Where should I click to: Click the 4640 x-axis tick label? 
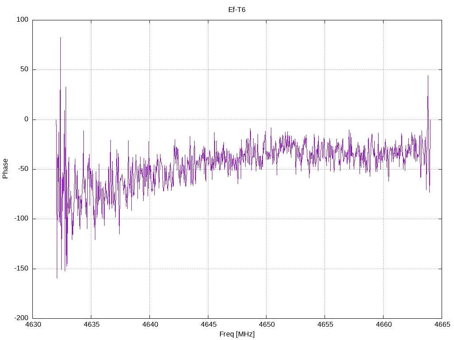click(x=150, y=325)
